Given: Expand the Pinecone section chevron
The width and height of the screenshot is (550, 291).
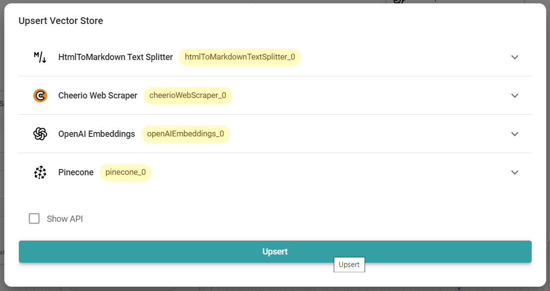Looking at the screenshot, I should [514, 172].
